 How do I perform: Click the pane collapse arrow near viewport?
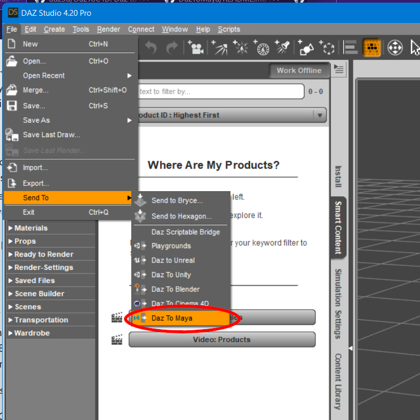point(350,348)
